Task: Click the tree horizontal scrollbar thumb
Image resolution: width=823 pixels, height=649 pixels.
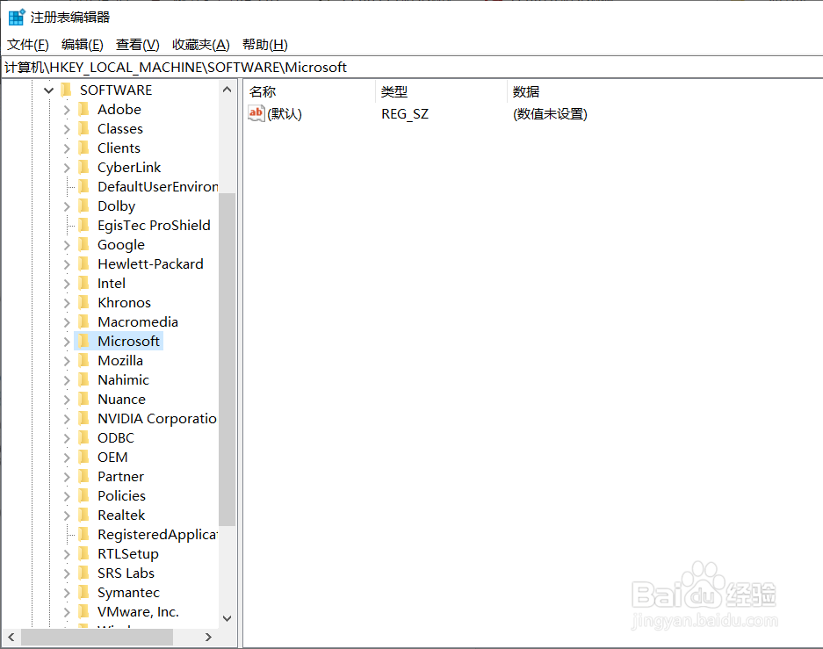Action: tap(97, 637)
